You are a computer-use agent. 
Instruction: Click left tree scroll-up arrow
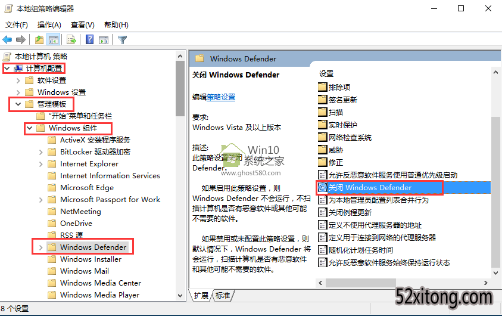coord(180,57)
